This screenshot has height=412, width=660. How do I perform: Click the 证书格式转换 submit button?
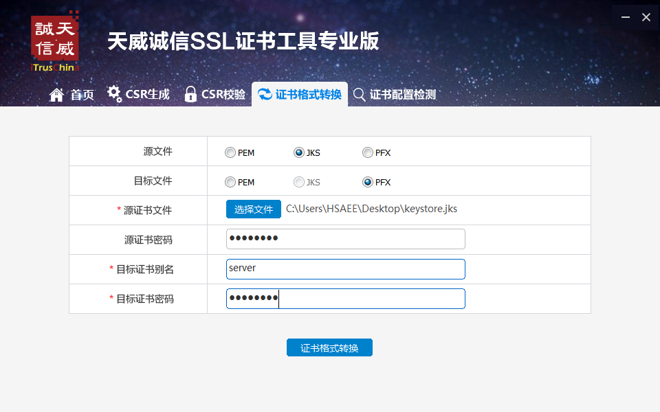(x=329, y=347)
